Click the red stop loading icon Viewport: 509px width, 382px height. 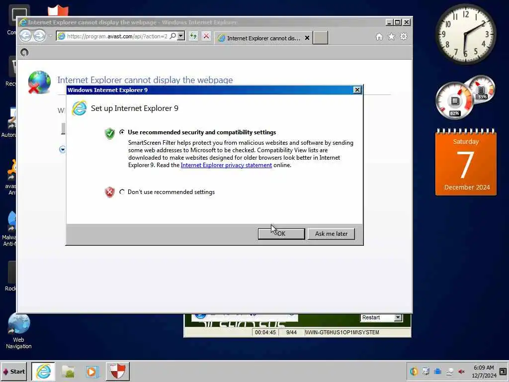click(x=206, y=36)
